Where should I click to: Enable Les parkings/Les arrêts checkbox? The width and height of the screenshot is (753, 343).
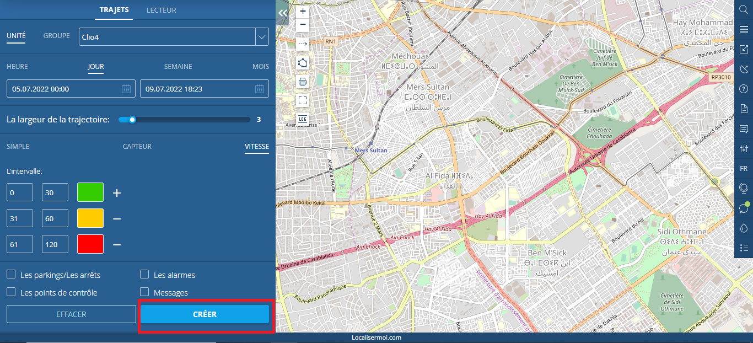[x=11, y=275]
